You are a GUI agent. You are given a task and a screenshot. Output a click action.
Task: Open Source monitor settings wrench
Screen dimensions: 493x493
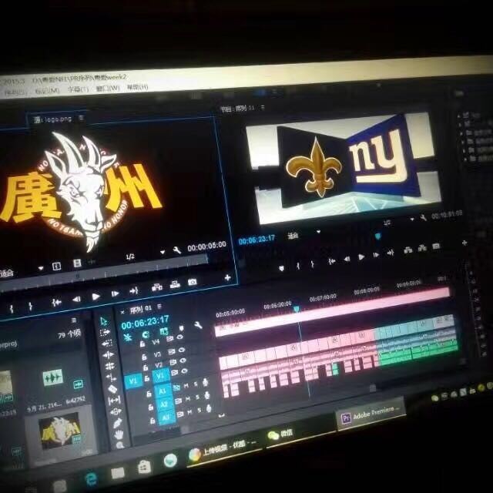click(177, 250)
